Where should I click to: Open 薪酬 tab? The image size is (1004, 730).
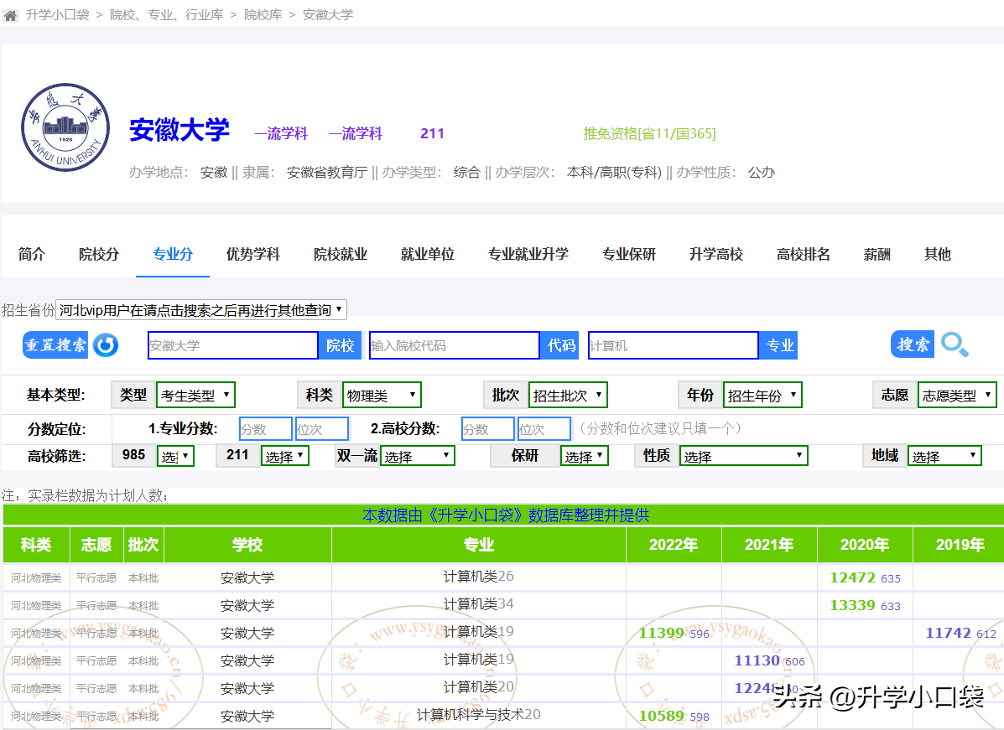(877, 254)
